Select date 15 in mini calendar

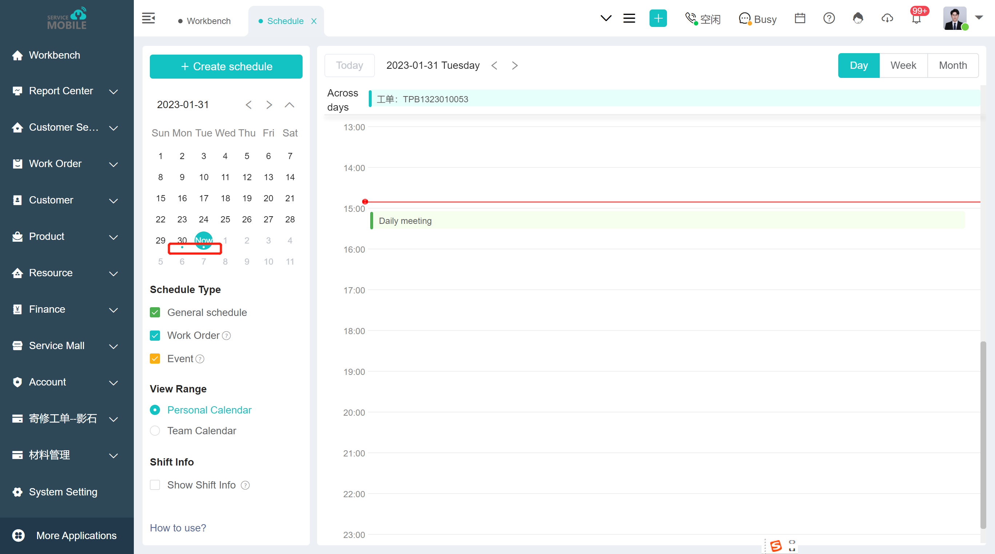[160, 198]
